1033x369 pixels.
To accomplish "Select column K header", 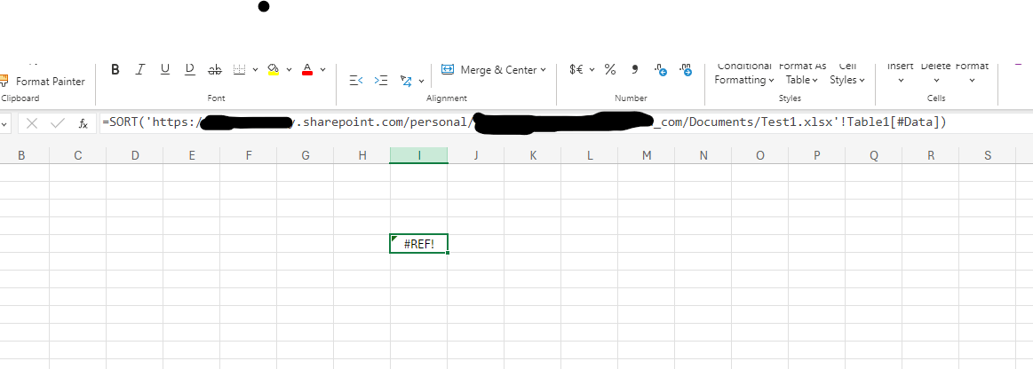I will 533,155.
